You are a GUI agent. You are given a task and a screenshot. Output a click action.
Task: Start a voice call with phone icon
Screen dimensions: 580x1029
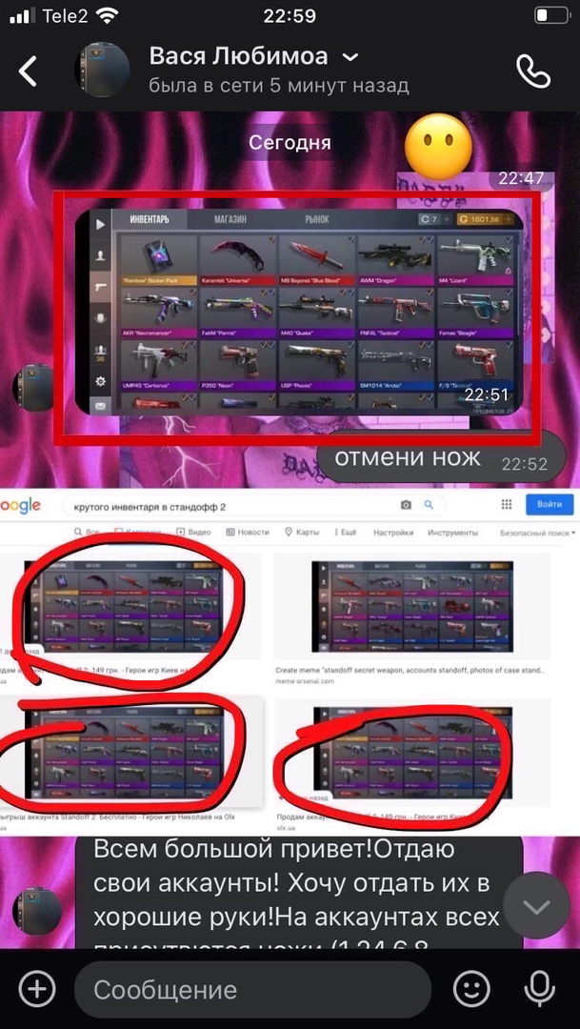533,71
